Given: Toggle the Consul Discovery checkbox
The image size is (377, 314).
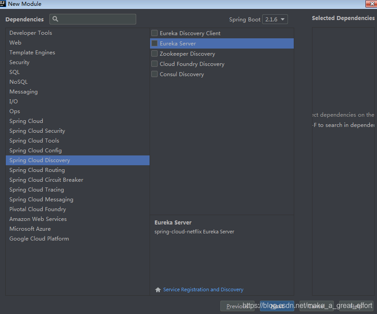Looking at the screenshot, I should pyautogui.click(x=154, y=74).
